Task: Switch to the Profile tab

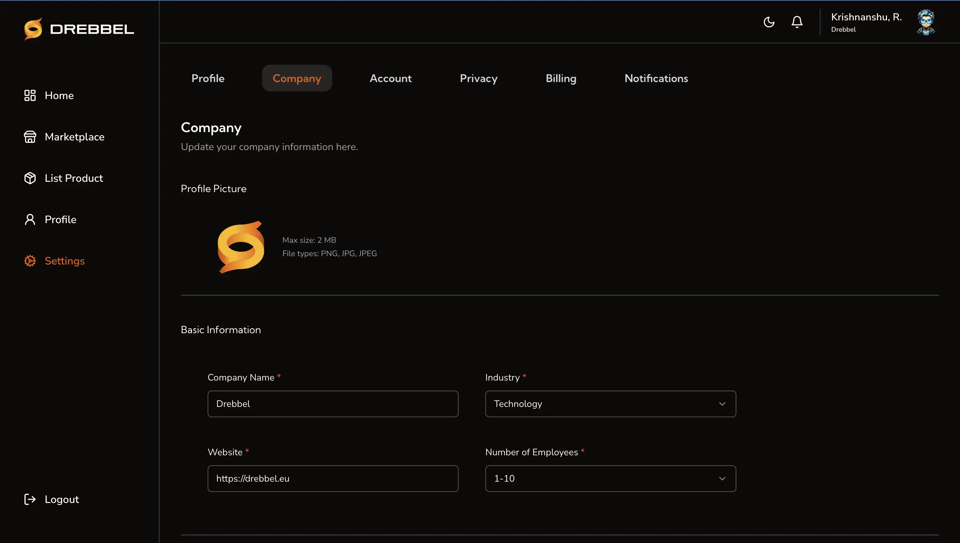Action: (x=208, y=78)
